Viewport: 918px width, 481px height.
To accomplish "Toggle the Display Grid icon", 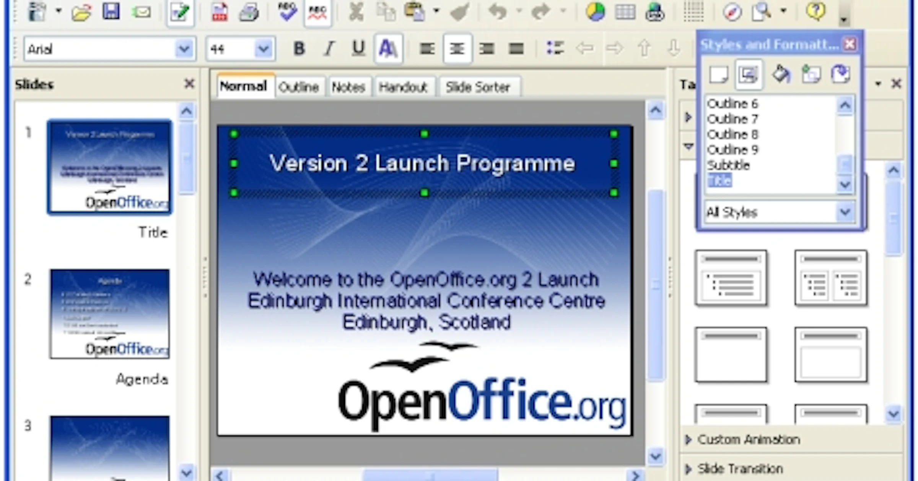I will point(693,12).
